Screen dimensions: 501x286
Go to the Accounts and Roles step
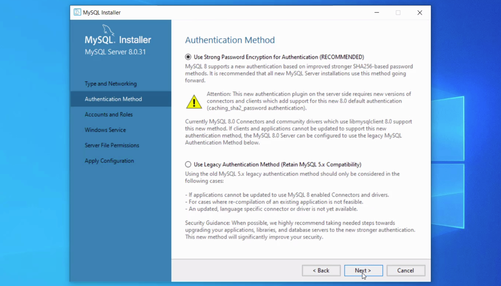tap(108, 114)
